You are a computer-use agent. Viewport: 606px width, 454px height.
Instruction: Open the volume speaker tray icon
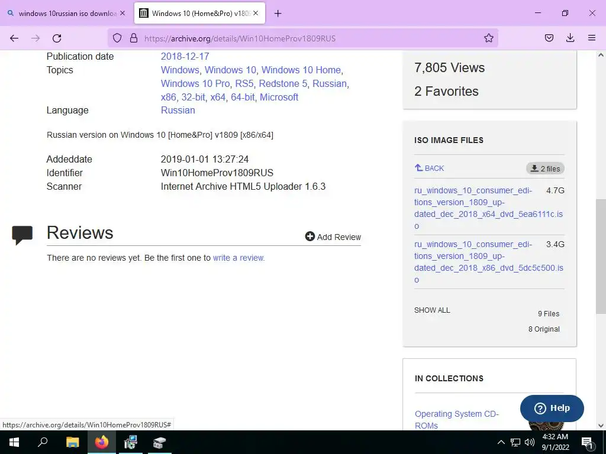tap(530, 442)
